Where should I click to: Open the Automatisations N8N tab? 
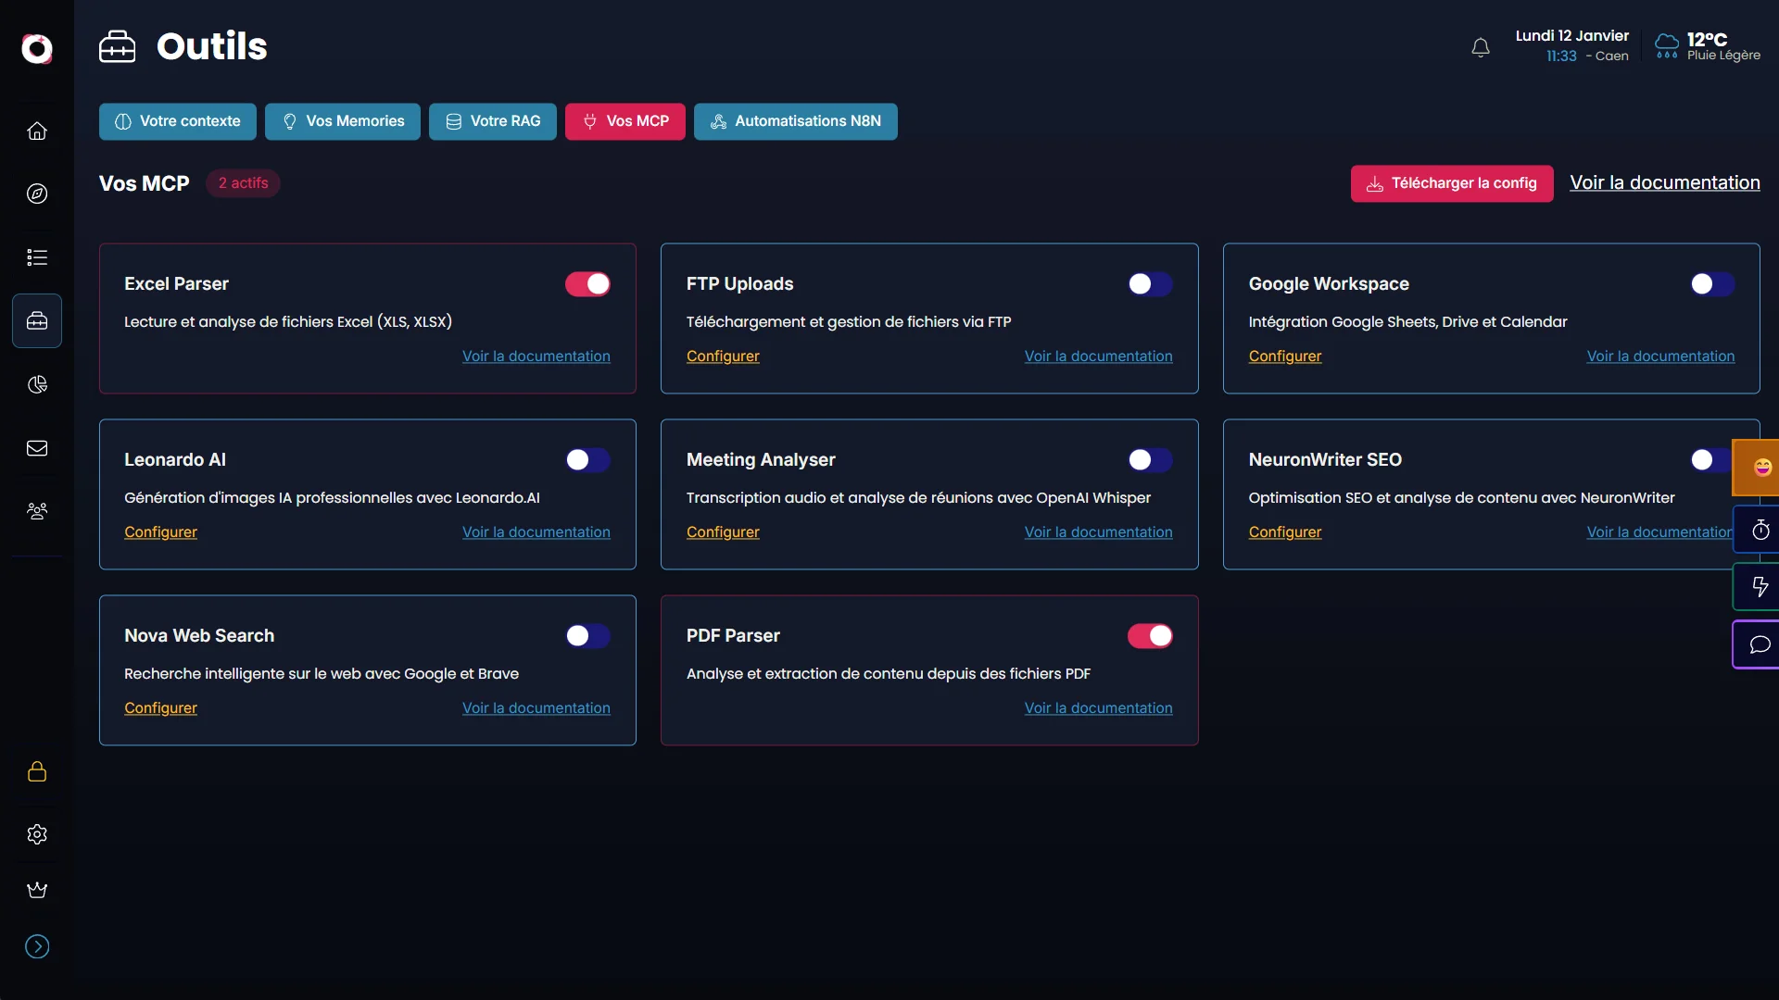pyautogui.click(x=795, y=121)
